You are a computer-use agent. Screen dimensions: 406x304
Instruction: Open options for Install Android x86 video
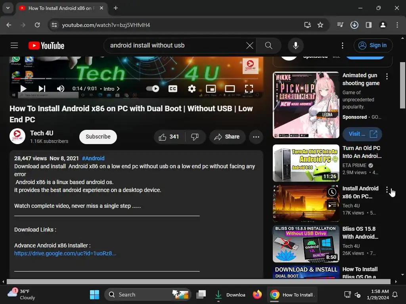point(387,190)
